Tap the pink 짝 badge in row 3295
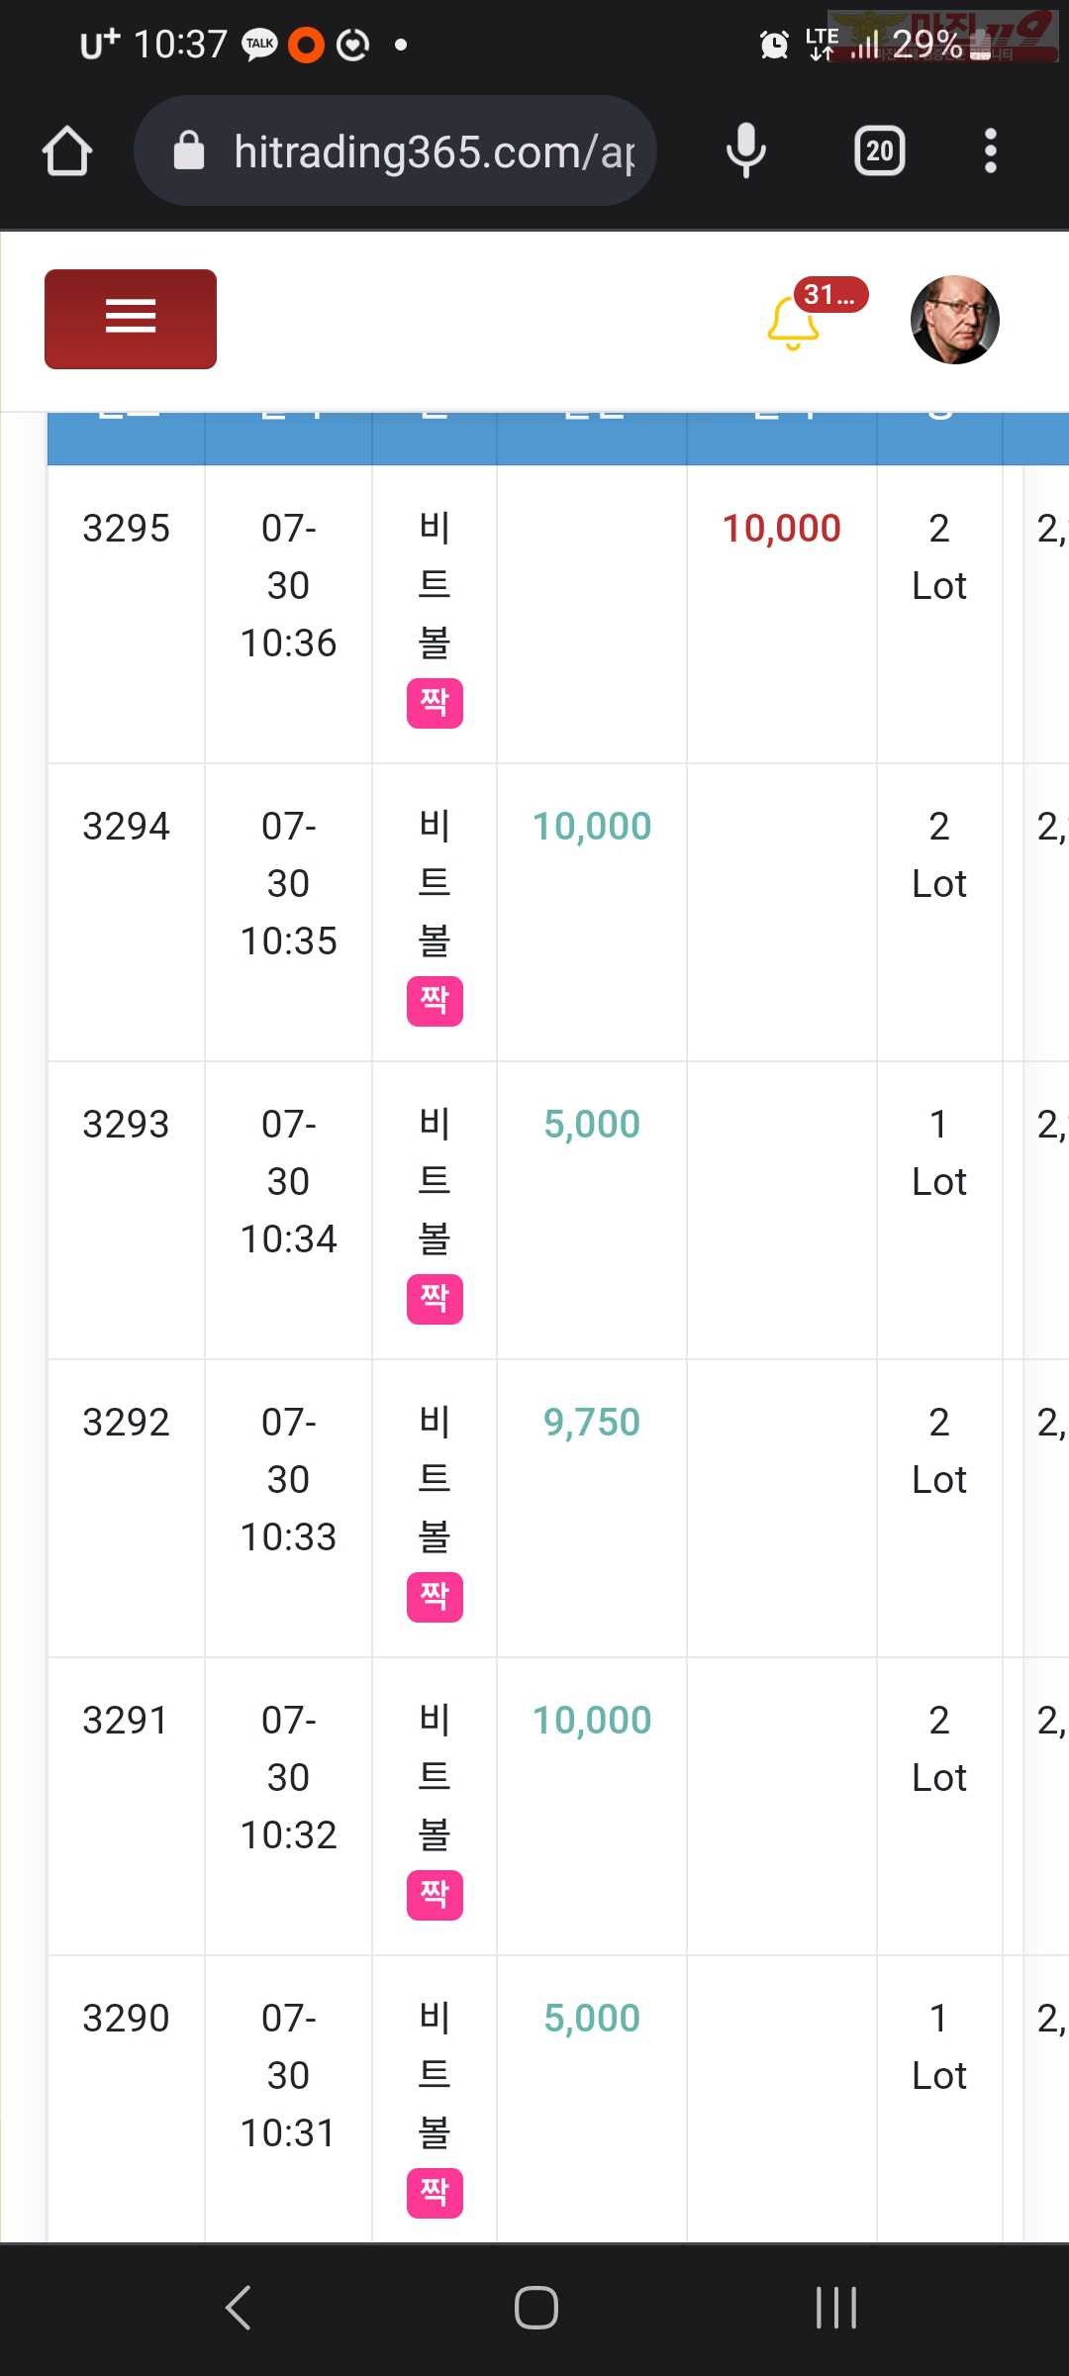Viewport: 1069px width, 2376px height. pos(435,703)
